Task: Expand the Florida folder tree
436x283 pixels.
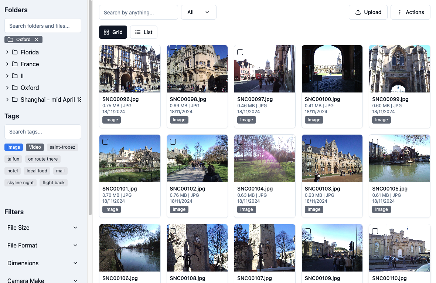Action: pos(7,52)
